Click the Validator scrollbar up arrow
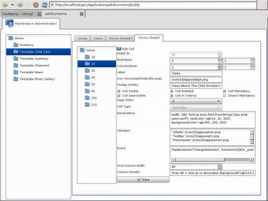Image resolution: width=268 pixels, height=201 pixels. (x=252, y=132)
